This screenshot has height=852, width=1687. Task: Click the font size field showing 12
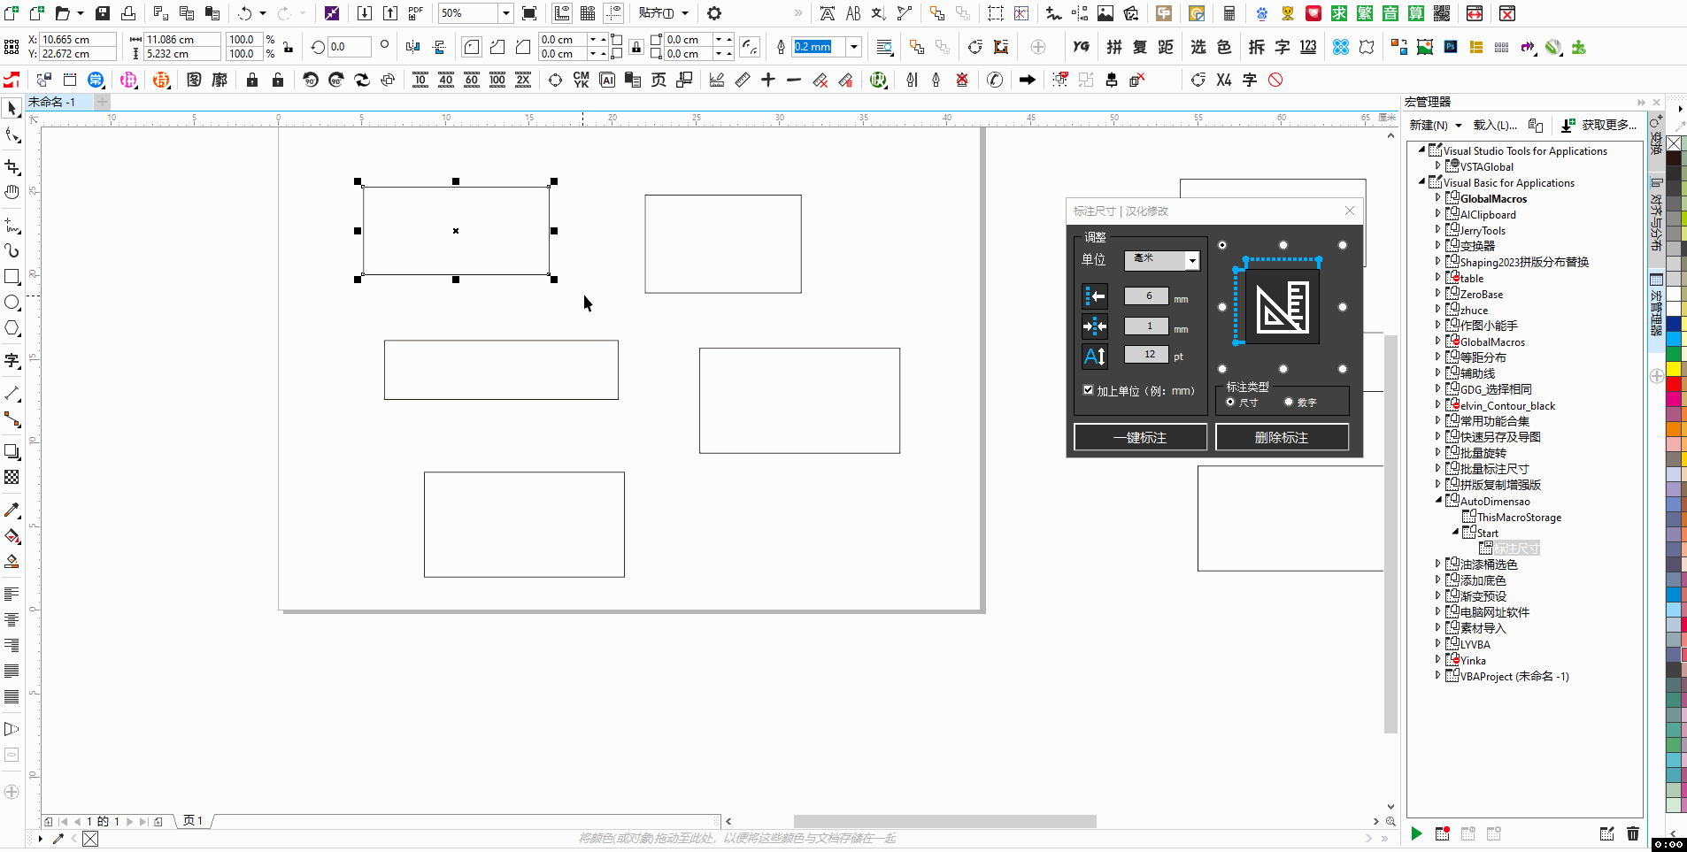pyautogui.click(x=1146, y=355)
